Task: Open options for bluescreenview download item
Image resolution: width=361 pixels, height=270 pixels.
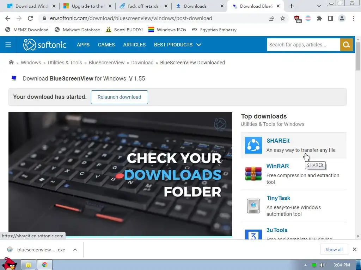Action: click(75, 250)
